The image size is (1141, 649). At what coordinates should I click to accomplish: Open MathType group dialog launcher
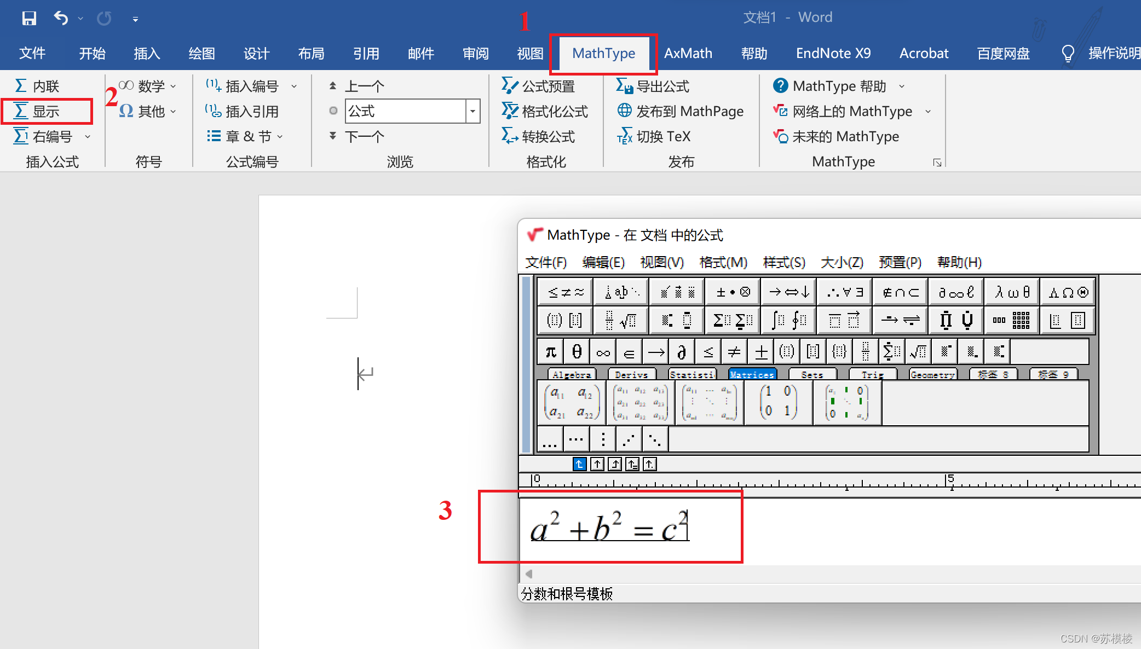pos(937,163)
